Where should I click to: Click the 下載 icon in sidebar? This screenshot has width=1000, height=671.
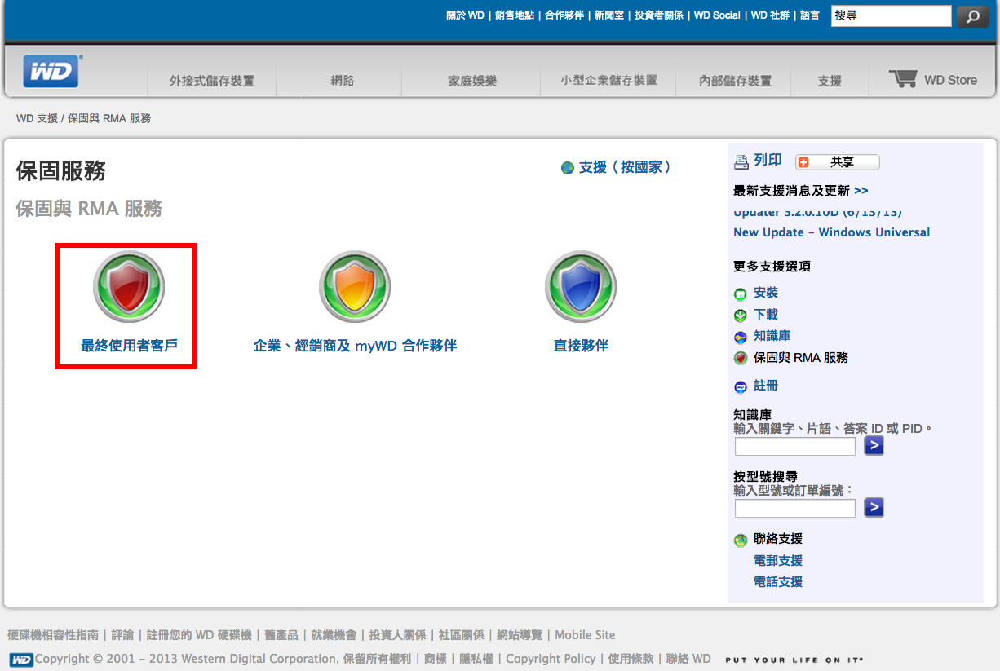[741, 316]
